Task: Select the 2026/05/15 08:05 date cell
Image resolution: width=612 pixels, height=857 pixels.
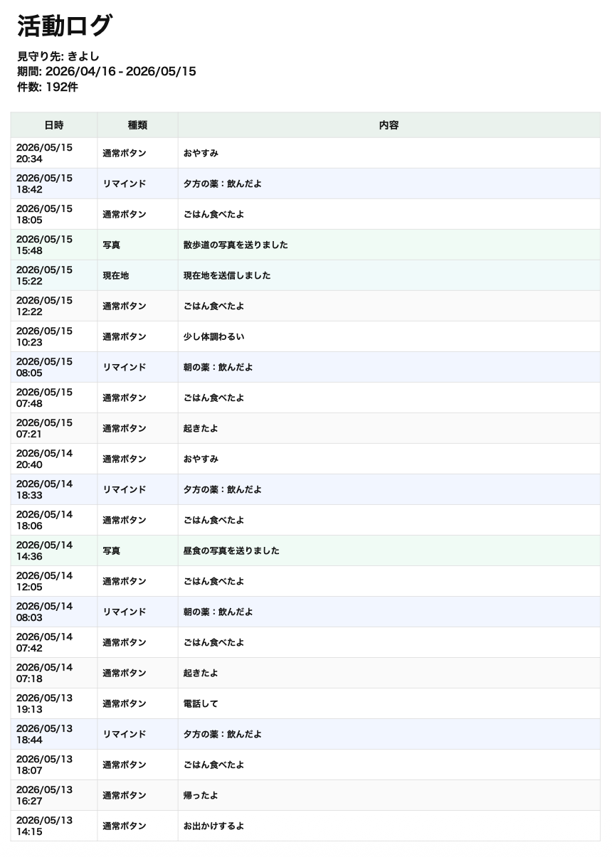Action: [x=54, y=367]
